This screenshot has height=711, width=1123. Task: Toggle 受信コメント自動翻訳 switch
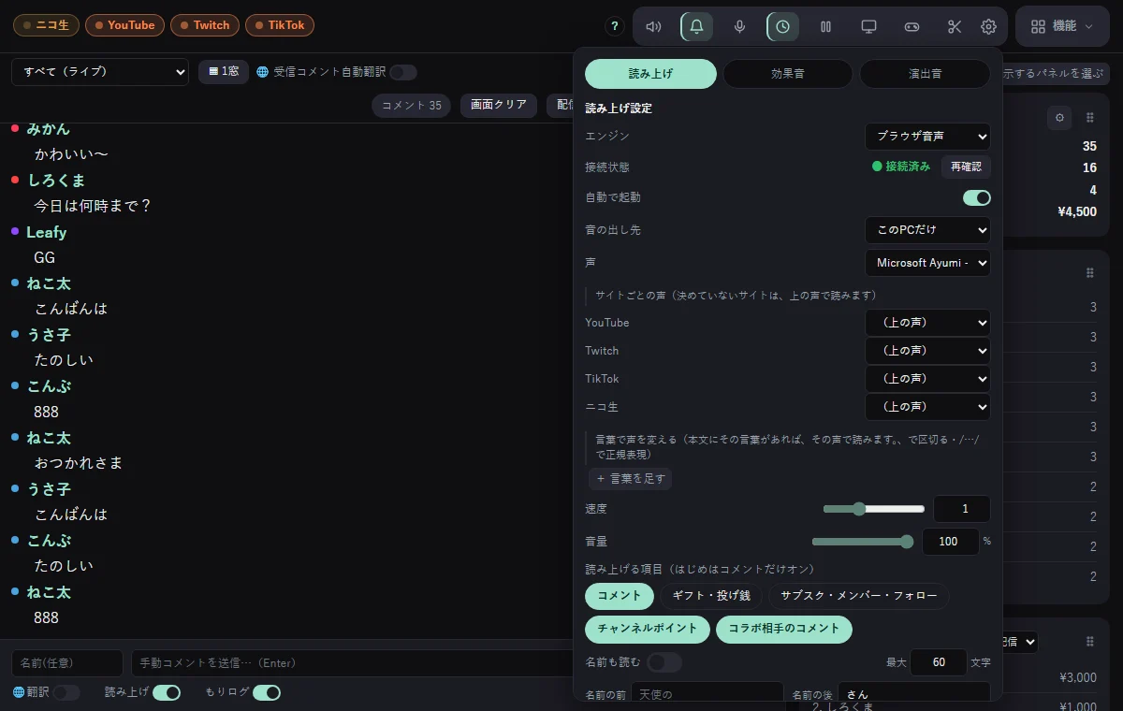tap(402, 72)
